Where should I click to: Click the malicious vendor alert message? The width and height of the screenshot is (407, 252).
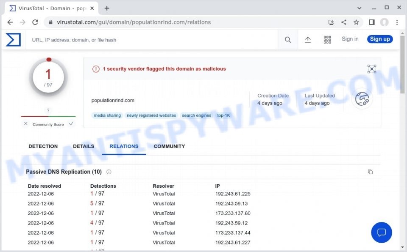pos(164,69)
